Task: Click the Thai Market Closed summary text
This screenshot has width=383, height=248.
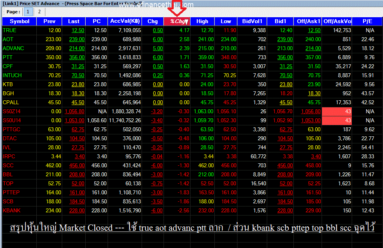Action: click(x=192, y=228)
